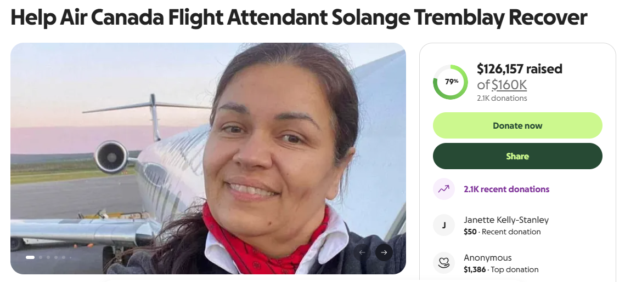The height and width of the screenshot is (282, 625).
Task: Click the next photo arrow button
Action: point(384,252)
